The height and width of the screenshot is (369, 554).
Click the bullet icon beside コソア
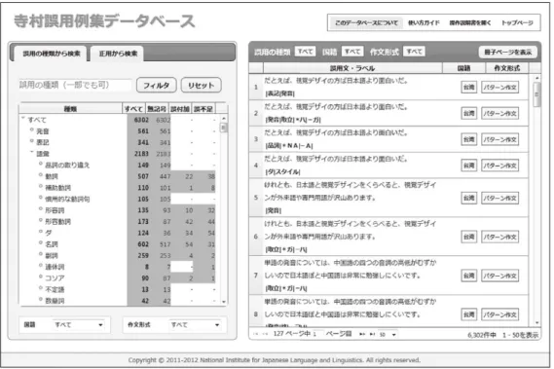click(x=41, y=277)
